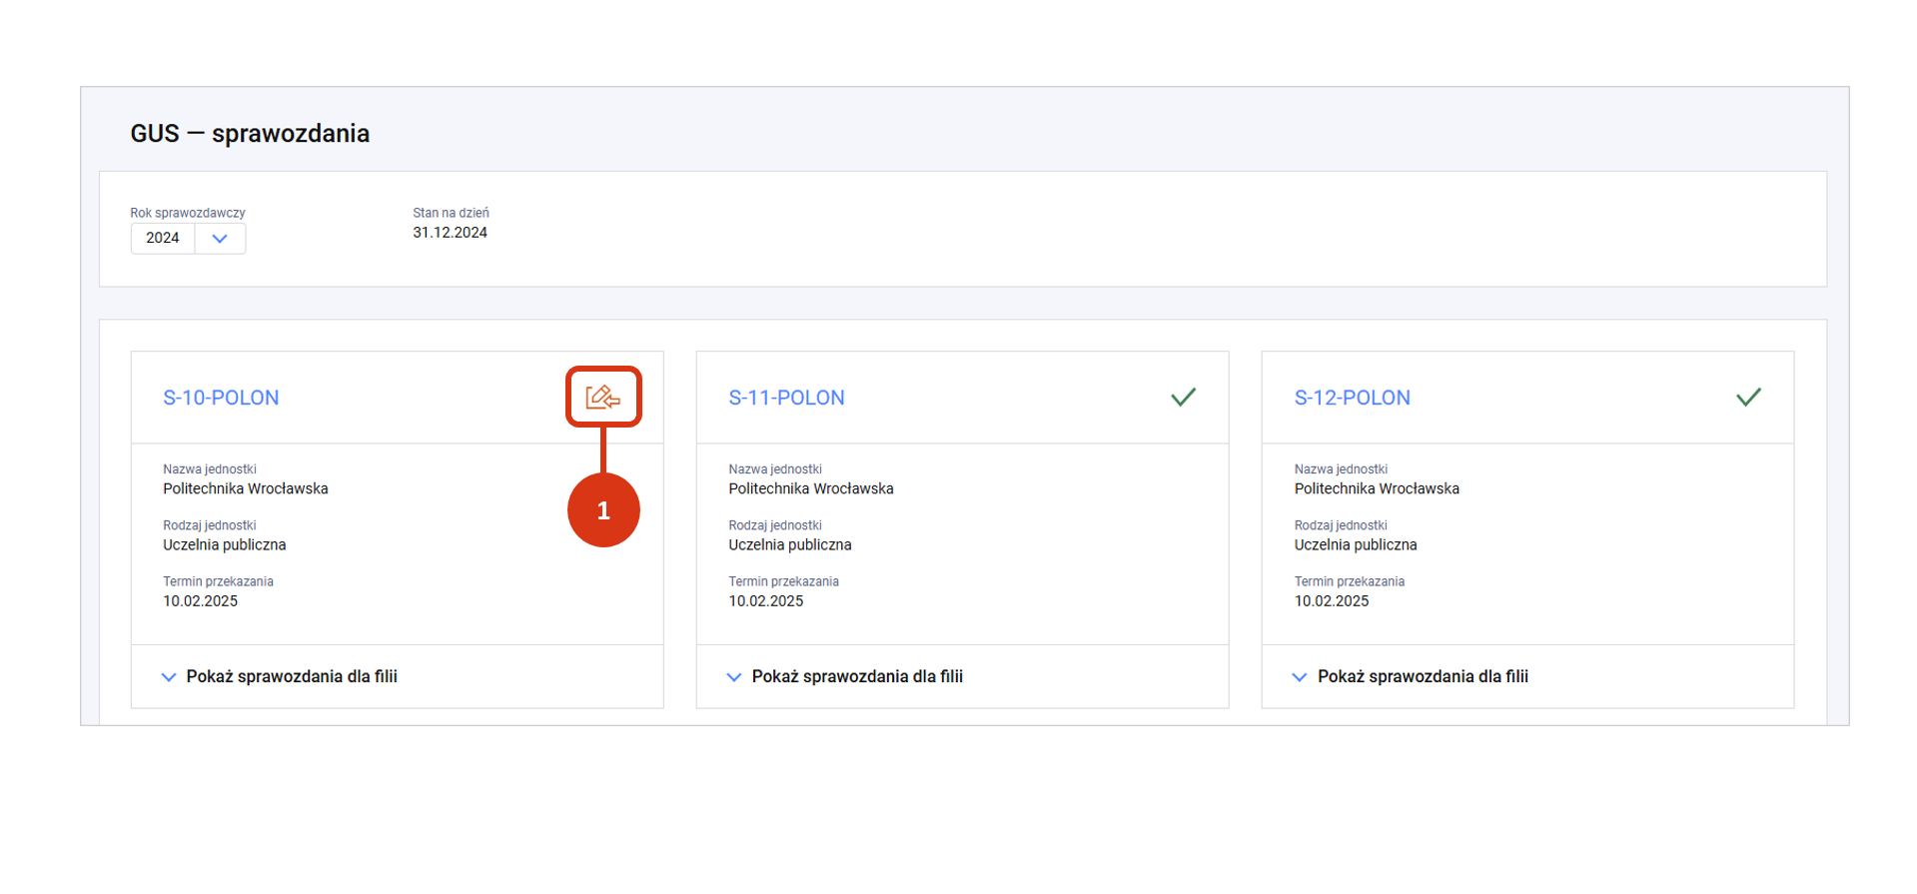Click the GUS — sprawozdania heading
The width and height of the screenshot is (1917, 894).
[250, 134]
